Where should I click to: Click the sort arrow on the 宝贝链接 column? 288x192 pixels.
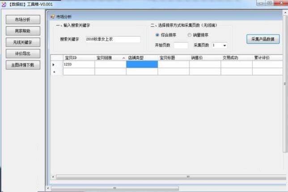(123, 58)
